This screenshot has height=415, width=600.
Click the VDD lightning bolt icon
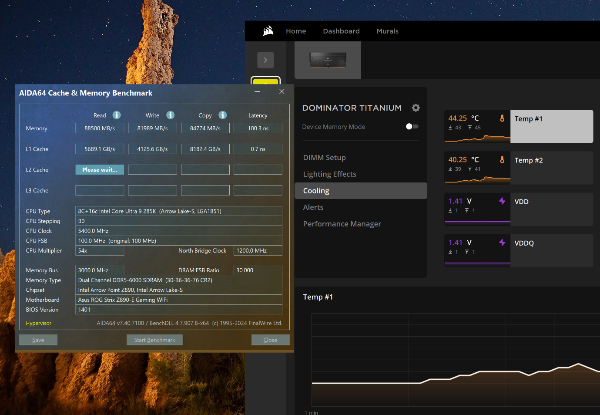(x=502, y=201)
